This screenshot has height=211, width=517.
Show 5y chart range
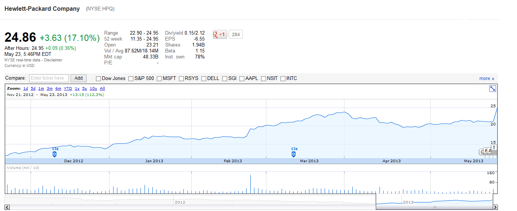click(x=85, y=89)
